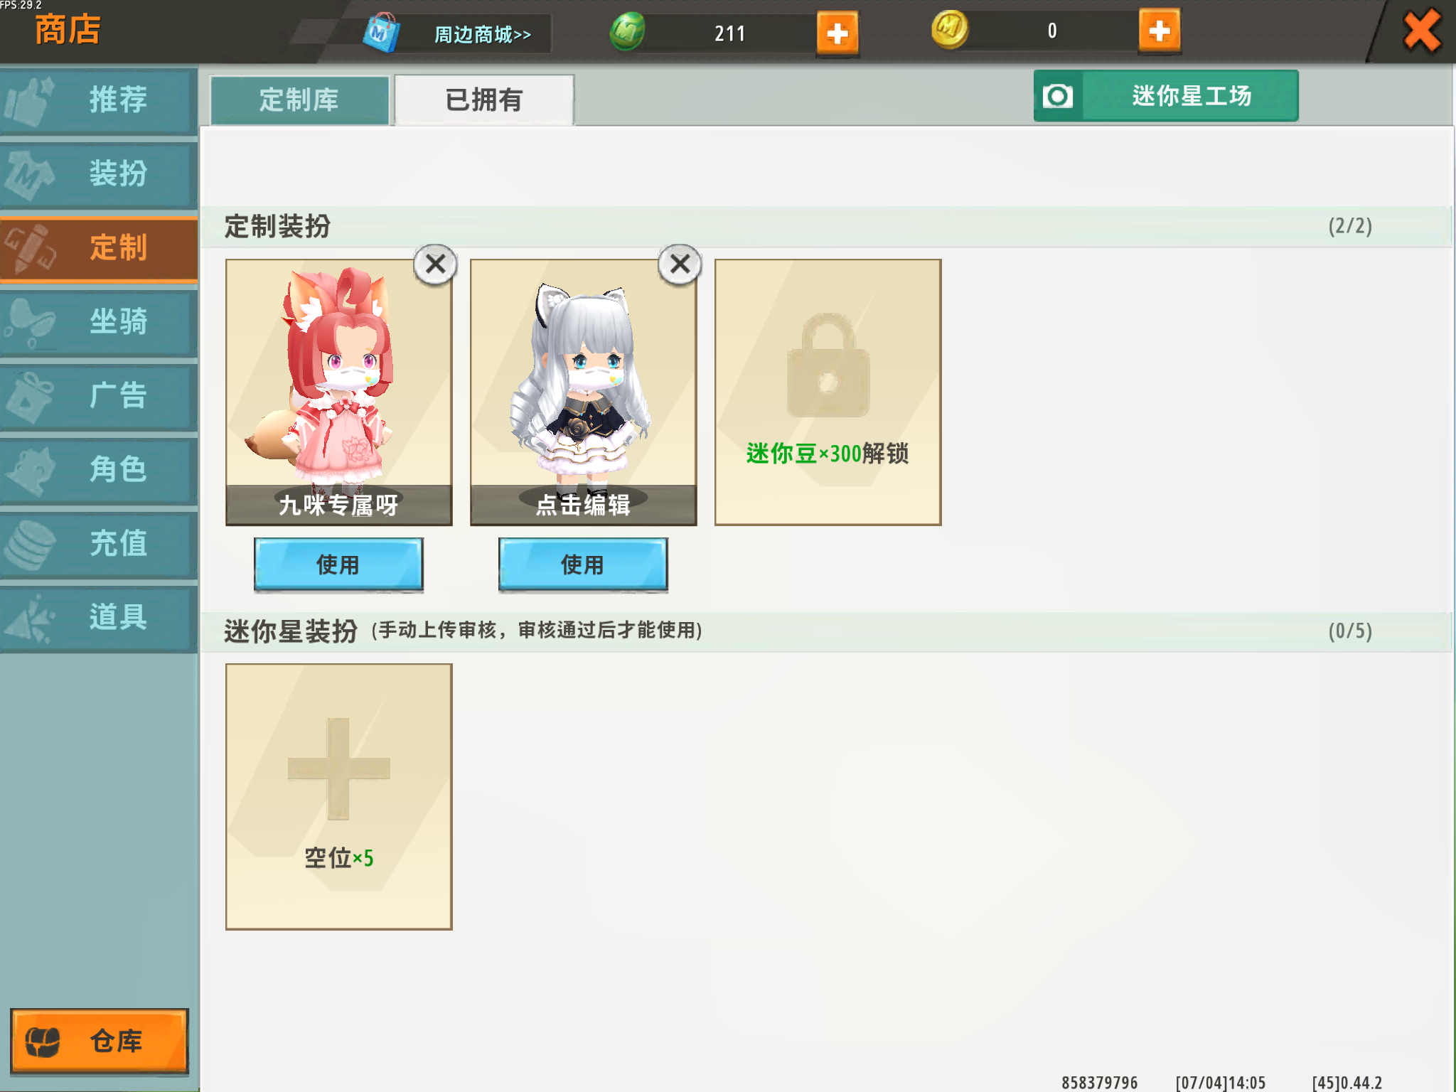Open the 坐骑 mount category
1456x1092 pixels.
click(99, 322)
